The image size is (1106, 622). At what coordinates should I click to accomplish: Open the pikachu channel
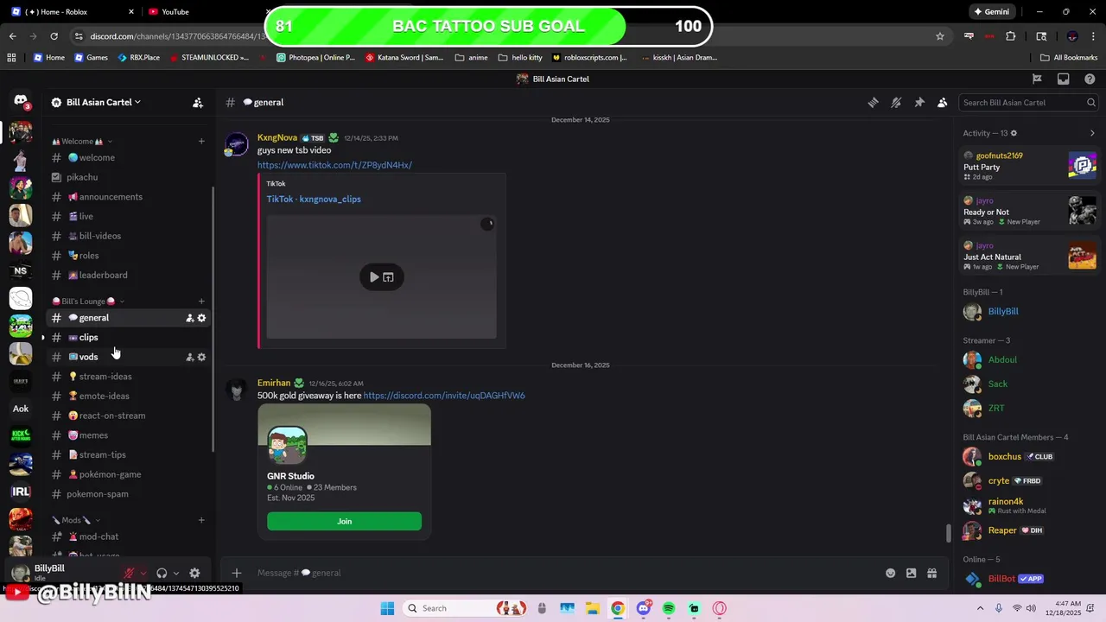coord(129,177)
